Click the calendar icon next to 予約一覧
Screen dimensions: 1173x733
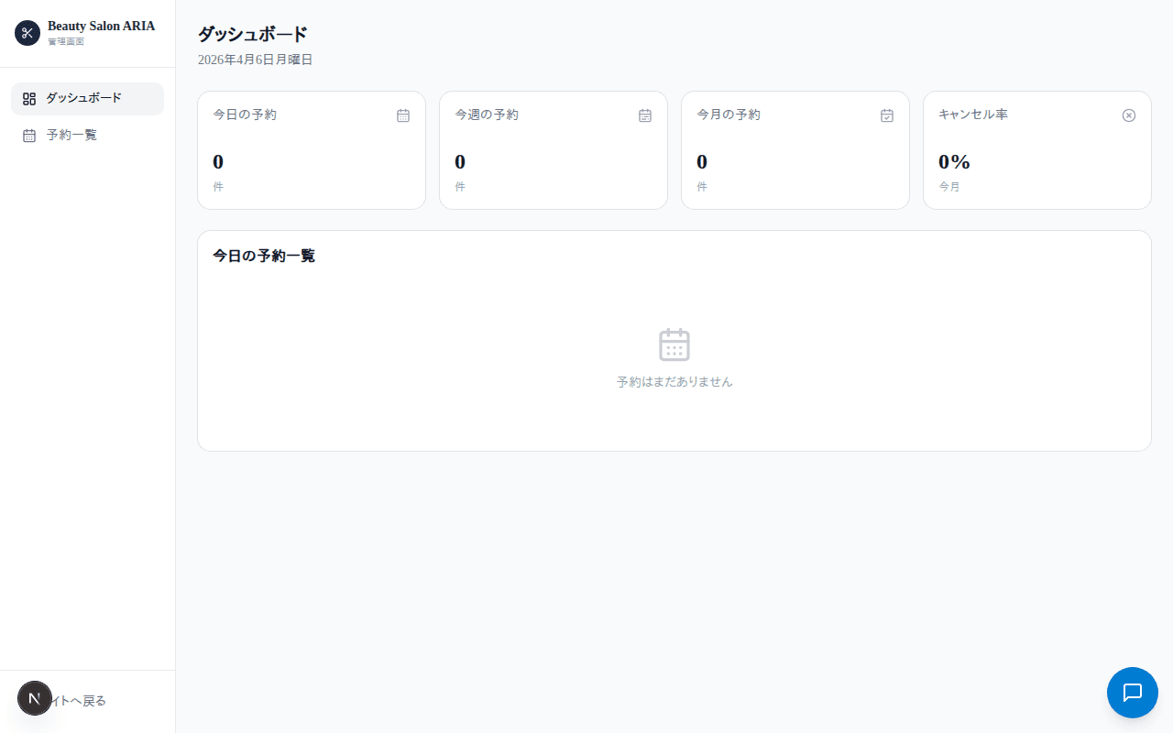pyautogui.click(x=28, y=135)
